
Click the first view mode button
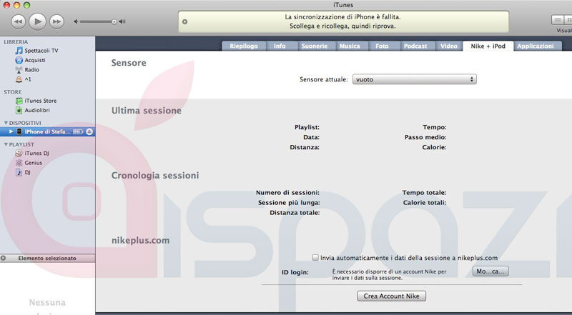(x=558, y=20)
